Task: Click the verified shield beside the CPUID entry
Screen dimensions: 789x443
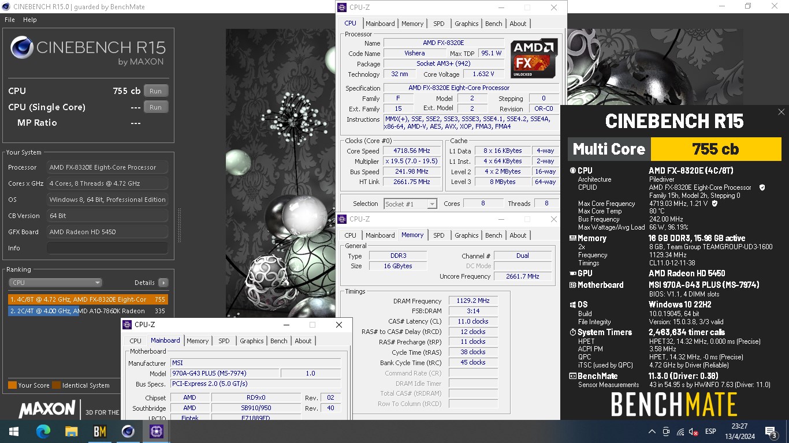Action: [762, 187]
